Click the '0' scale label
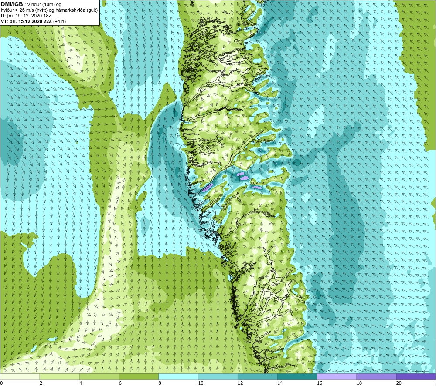The height and width of the screenshot is (386, 436). (1, 383)
